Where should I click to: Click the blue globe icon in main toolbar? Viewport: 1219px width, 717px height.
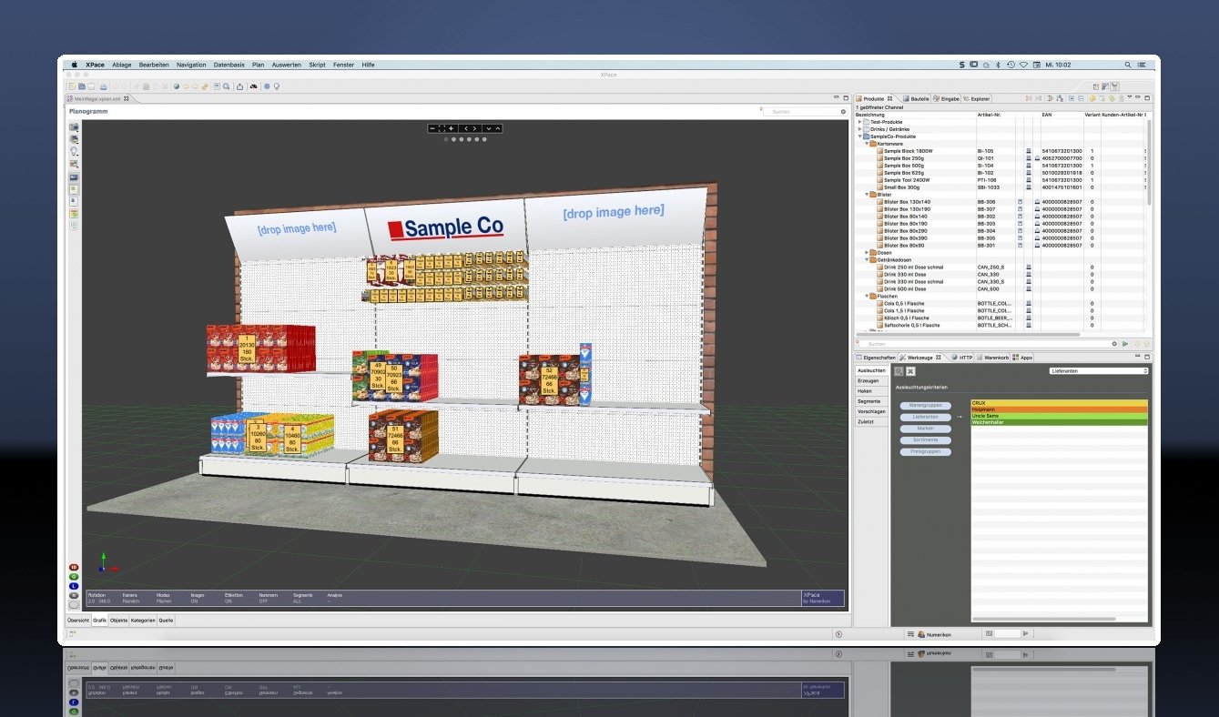pos(267,86)
